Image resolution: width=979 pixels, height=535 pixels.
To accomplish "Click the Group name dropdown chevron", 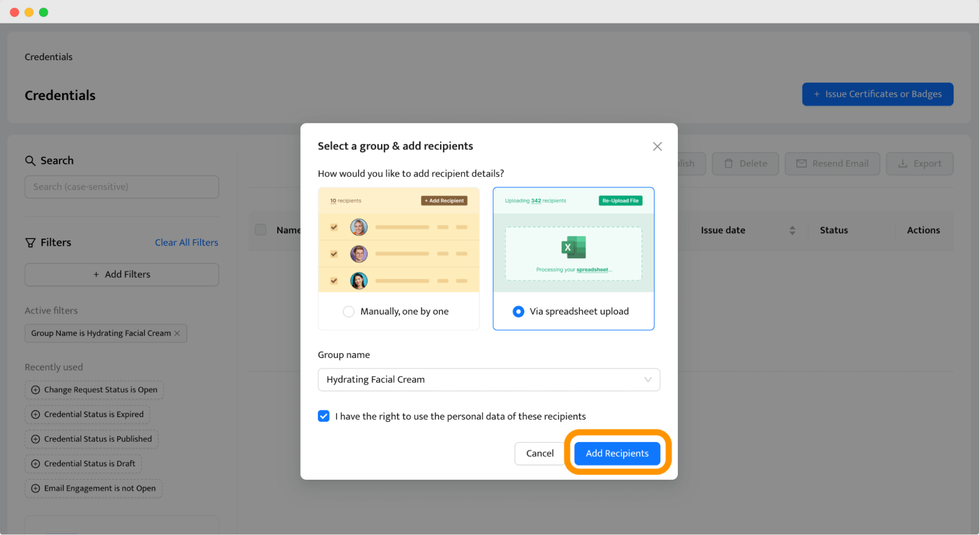I will pos(648,379).
